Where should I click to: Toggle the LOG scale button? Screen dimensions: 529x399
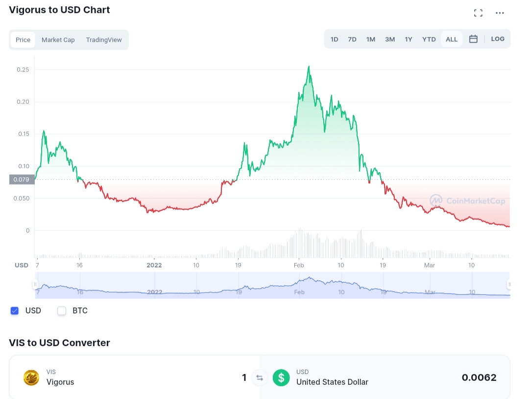[x=498, y=39]
